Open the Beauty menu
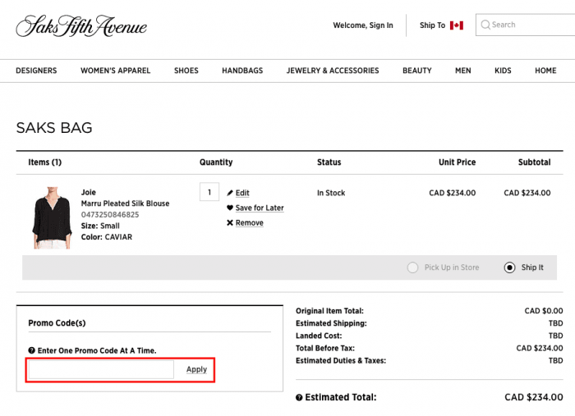This screenshot has height=416, width=575. pos(417,71)
